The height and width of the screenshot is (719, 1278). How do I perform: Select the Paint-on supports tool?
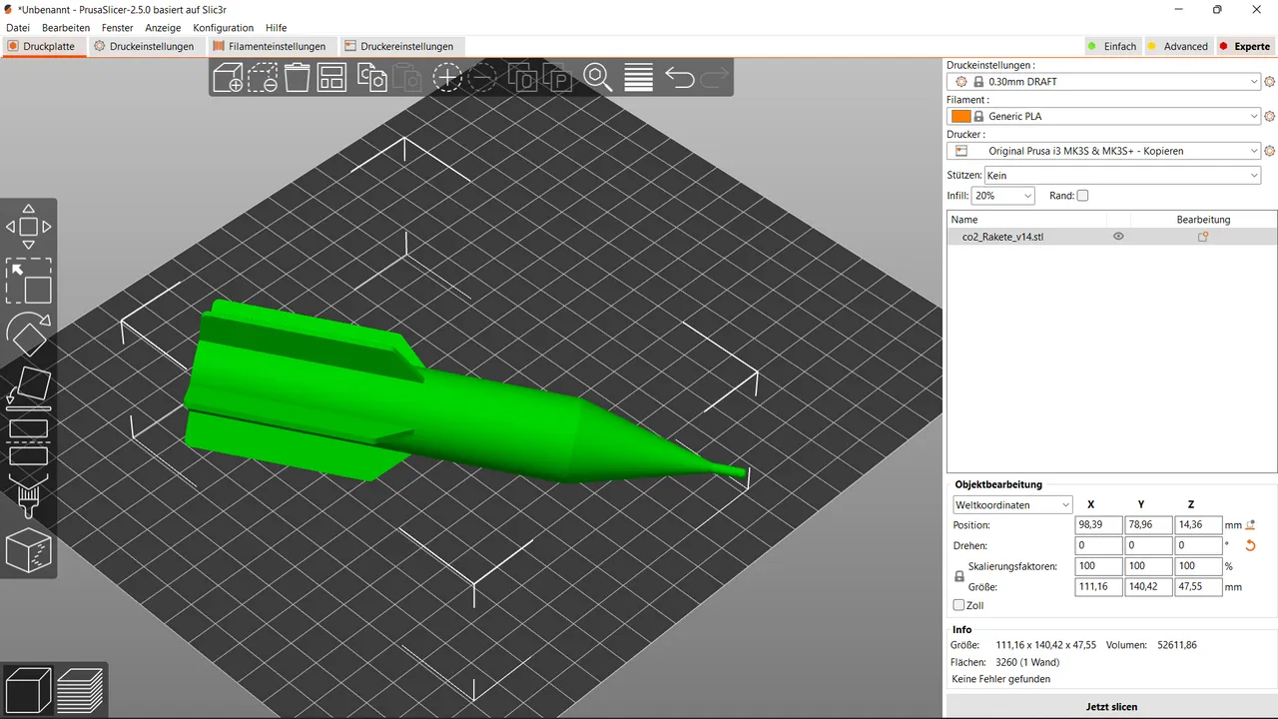[28, 496]
